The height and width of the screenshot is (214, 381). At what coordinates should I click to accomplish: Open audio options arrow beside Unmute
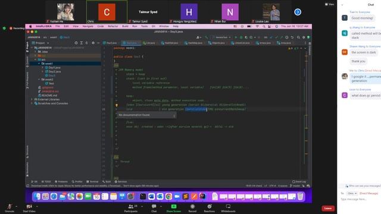point(16,206)
